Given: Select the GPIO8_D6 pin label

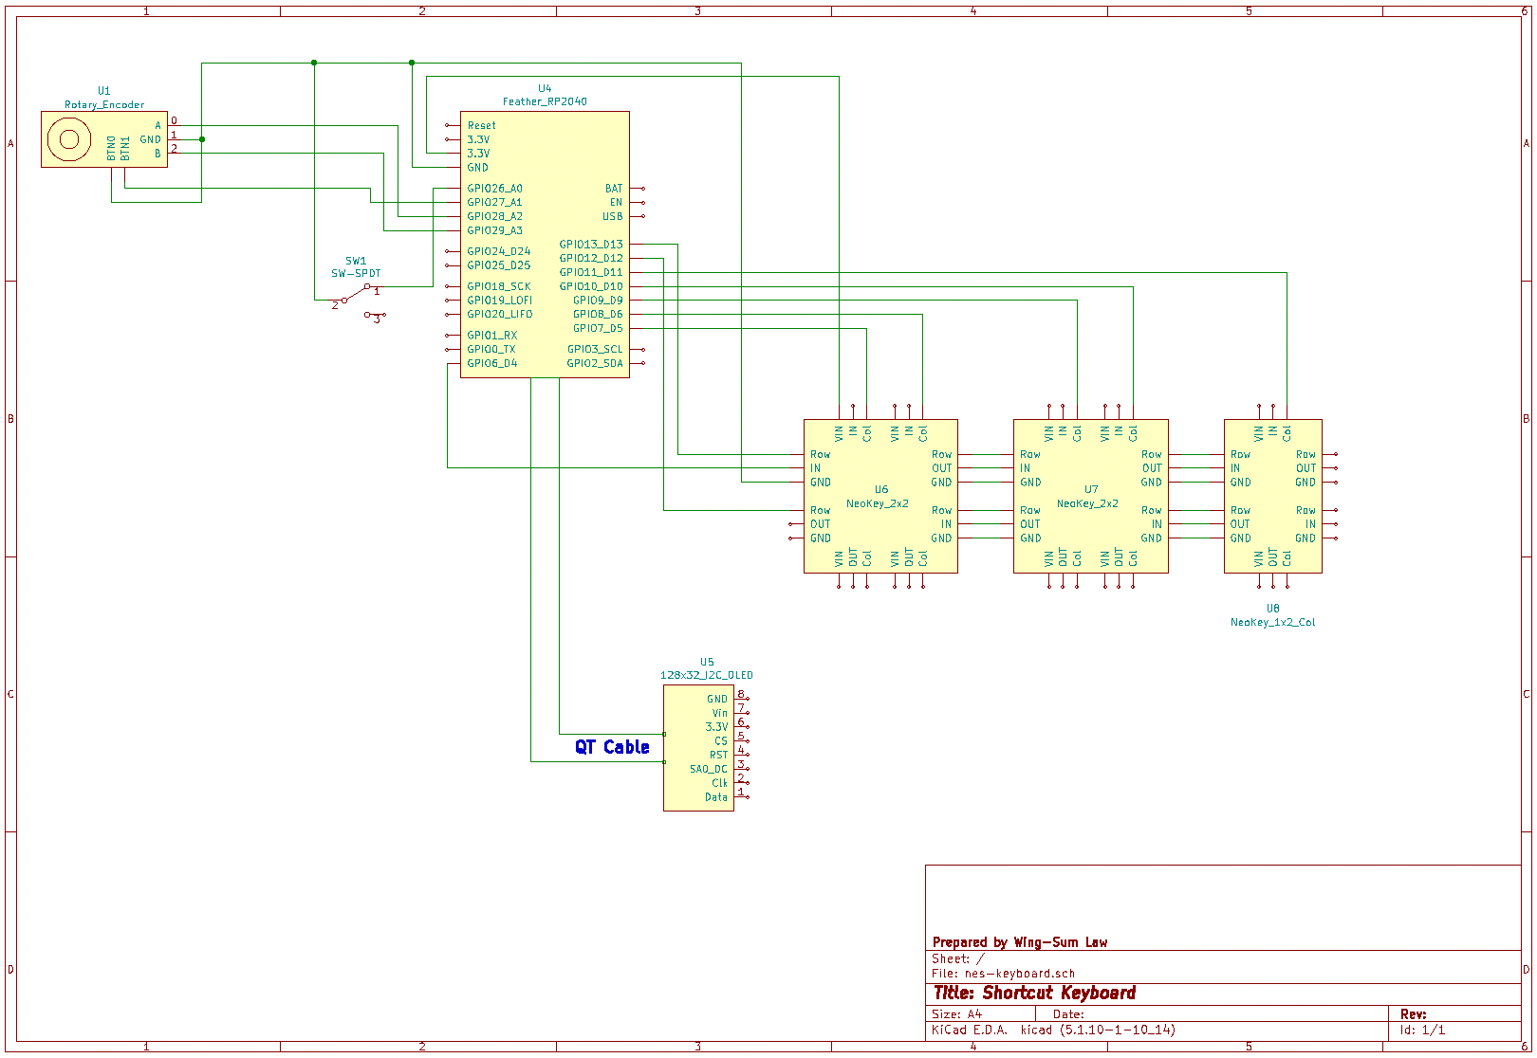Looking at the screenshot, I should coord(598,314).
